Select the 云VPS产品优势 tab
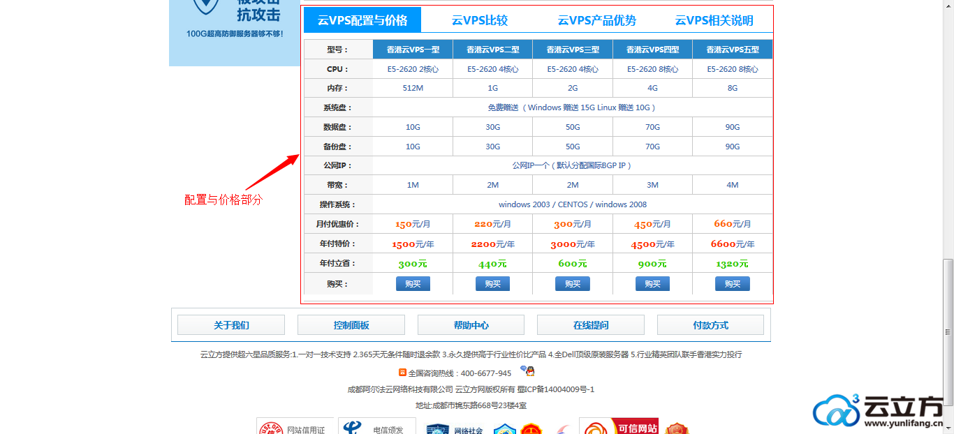The width and height of the screenshot is (954, 434). (x=597, y=20)
